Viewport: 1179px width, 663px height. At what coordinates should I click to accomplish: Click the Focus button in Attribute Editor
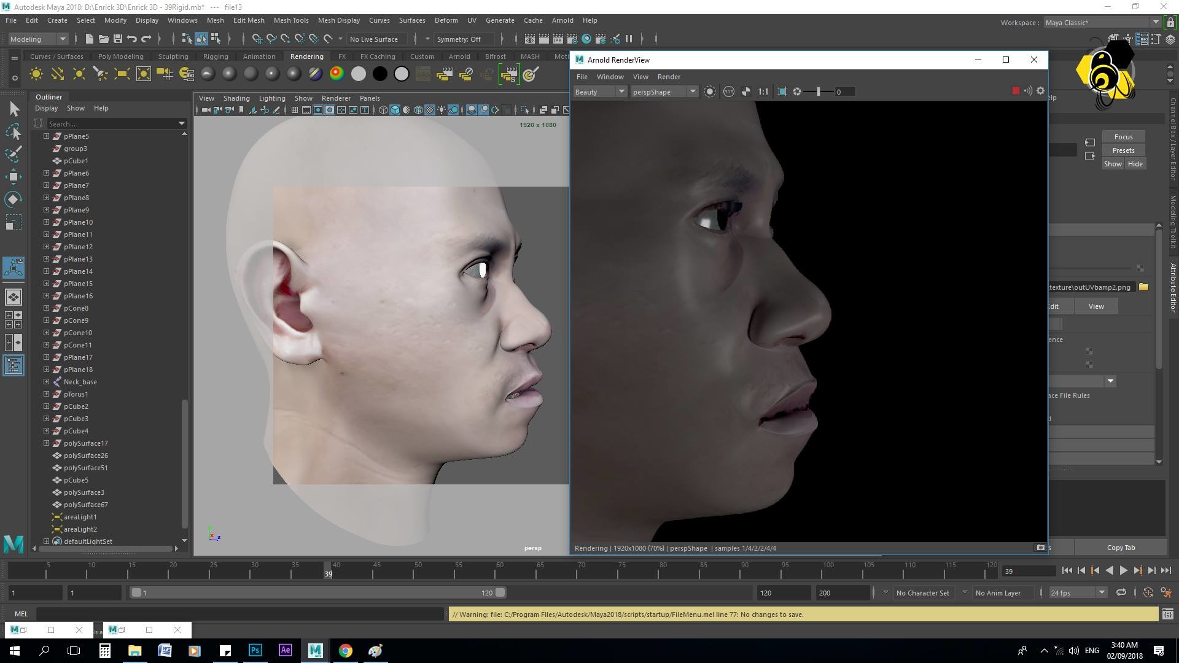pyautogui.click(x=1123, y=137)
